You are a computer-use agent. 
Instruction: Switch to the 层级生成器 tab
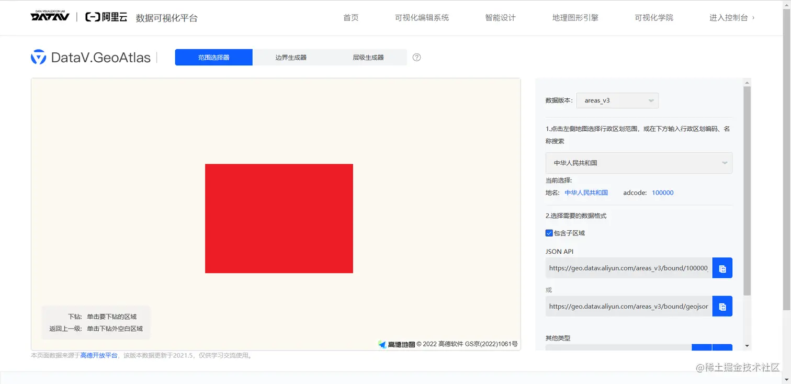pos(368,57)
